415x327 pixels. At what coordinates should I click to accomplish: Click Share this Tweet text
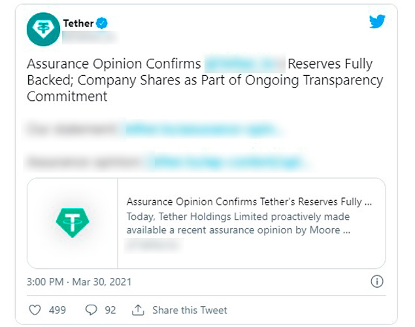(190, 310)
